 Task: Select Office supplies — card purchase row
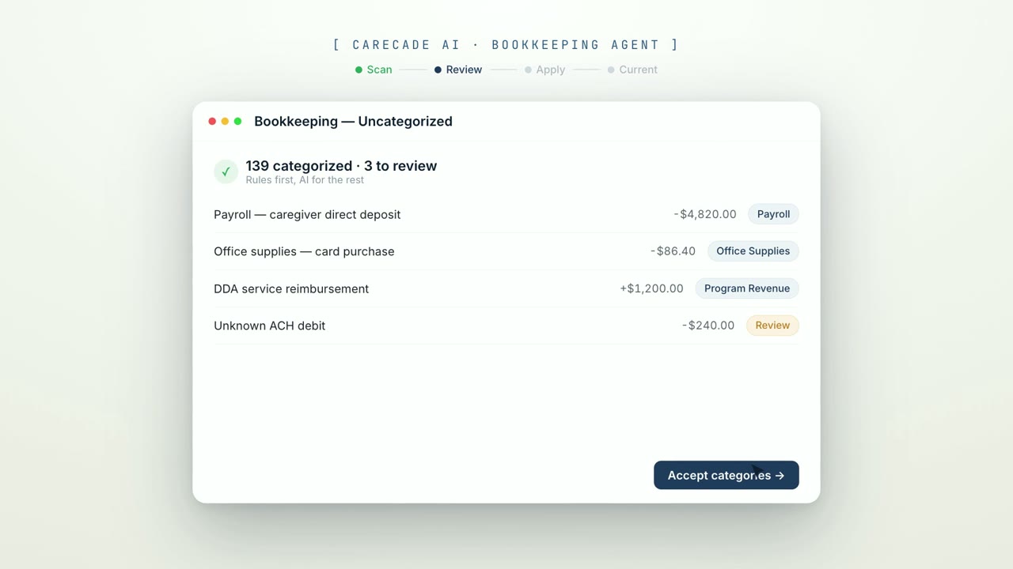pyautogui.click(x=506, y=251)
